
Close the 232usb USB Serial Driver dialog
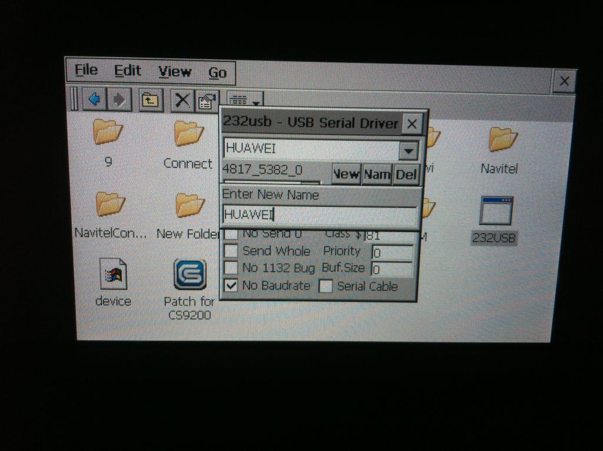tap(412, 124)
